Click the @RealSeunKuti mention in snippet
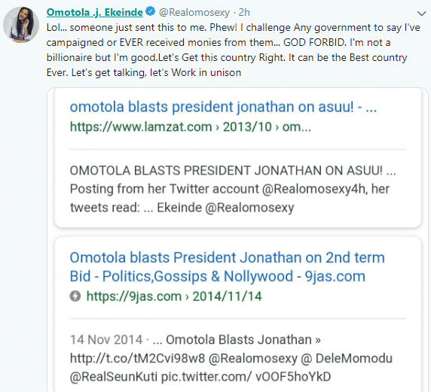 (x=114, y=377)
